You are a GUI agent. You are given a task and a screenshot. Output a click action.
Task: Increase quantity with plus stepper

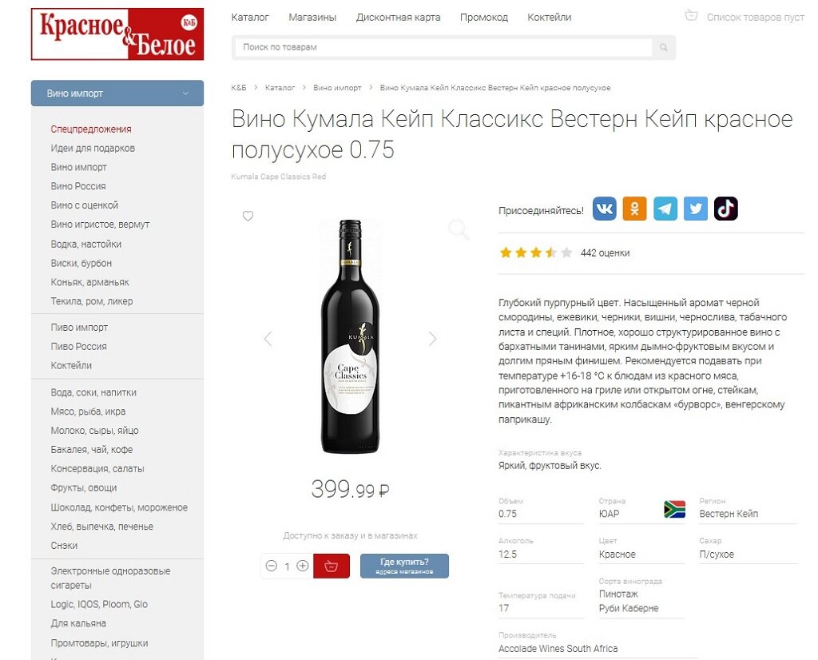pos(303,566)
